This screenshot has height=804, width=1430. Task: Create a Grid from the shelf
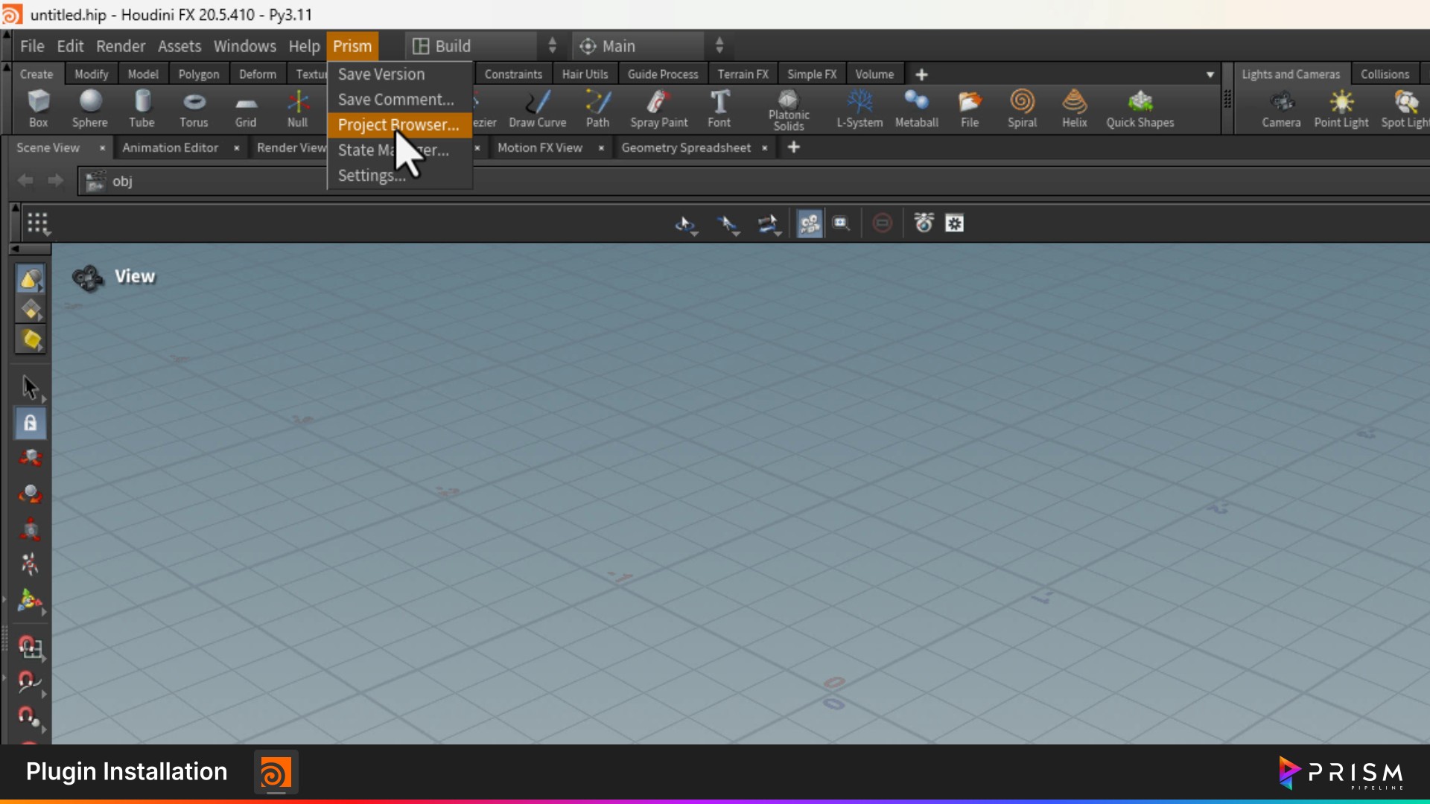pos(246,109)
